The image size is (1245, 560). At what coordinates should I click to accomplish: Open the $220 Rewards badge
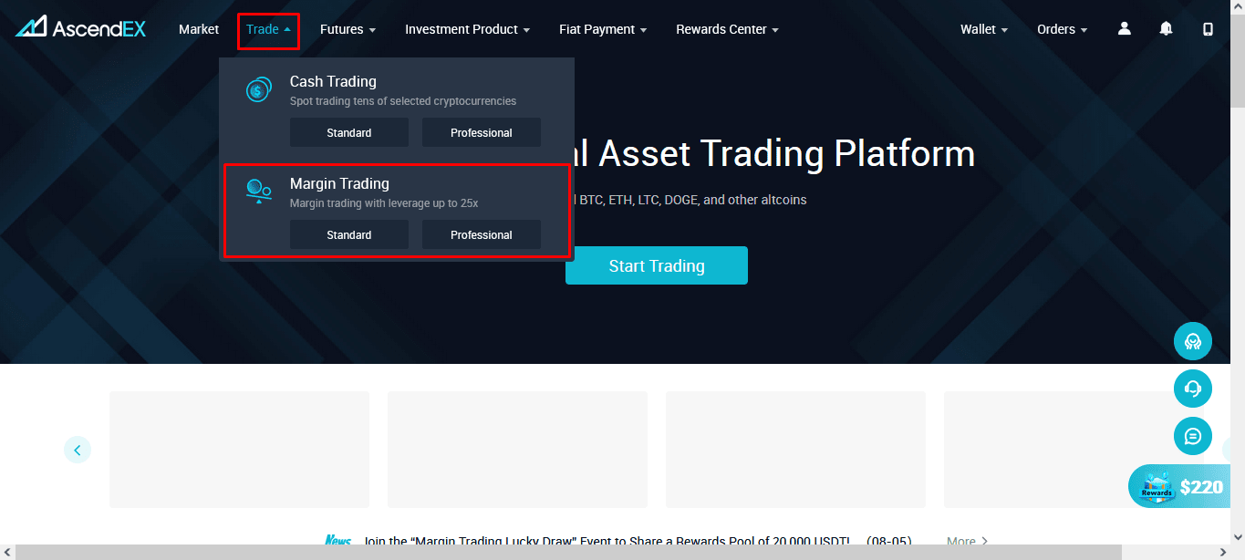point(1180,486)
